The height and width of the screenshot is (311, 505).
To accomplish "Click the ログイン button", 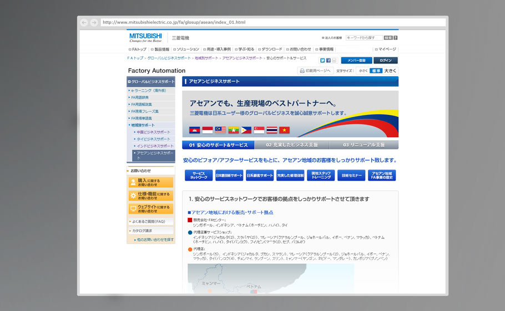I will (386, 61).
